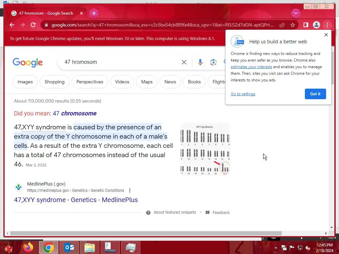Open Outlook from the taskbar

[x=69, y=247]
